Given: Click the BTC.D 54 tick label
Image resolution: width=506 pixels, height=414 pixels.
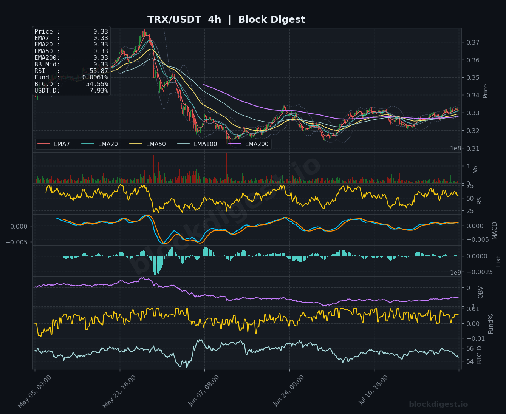Looking at the screenshot, I should (x=470, y=362).
